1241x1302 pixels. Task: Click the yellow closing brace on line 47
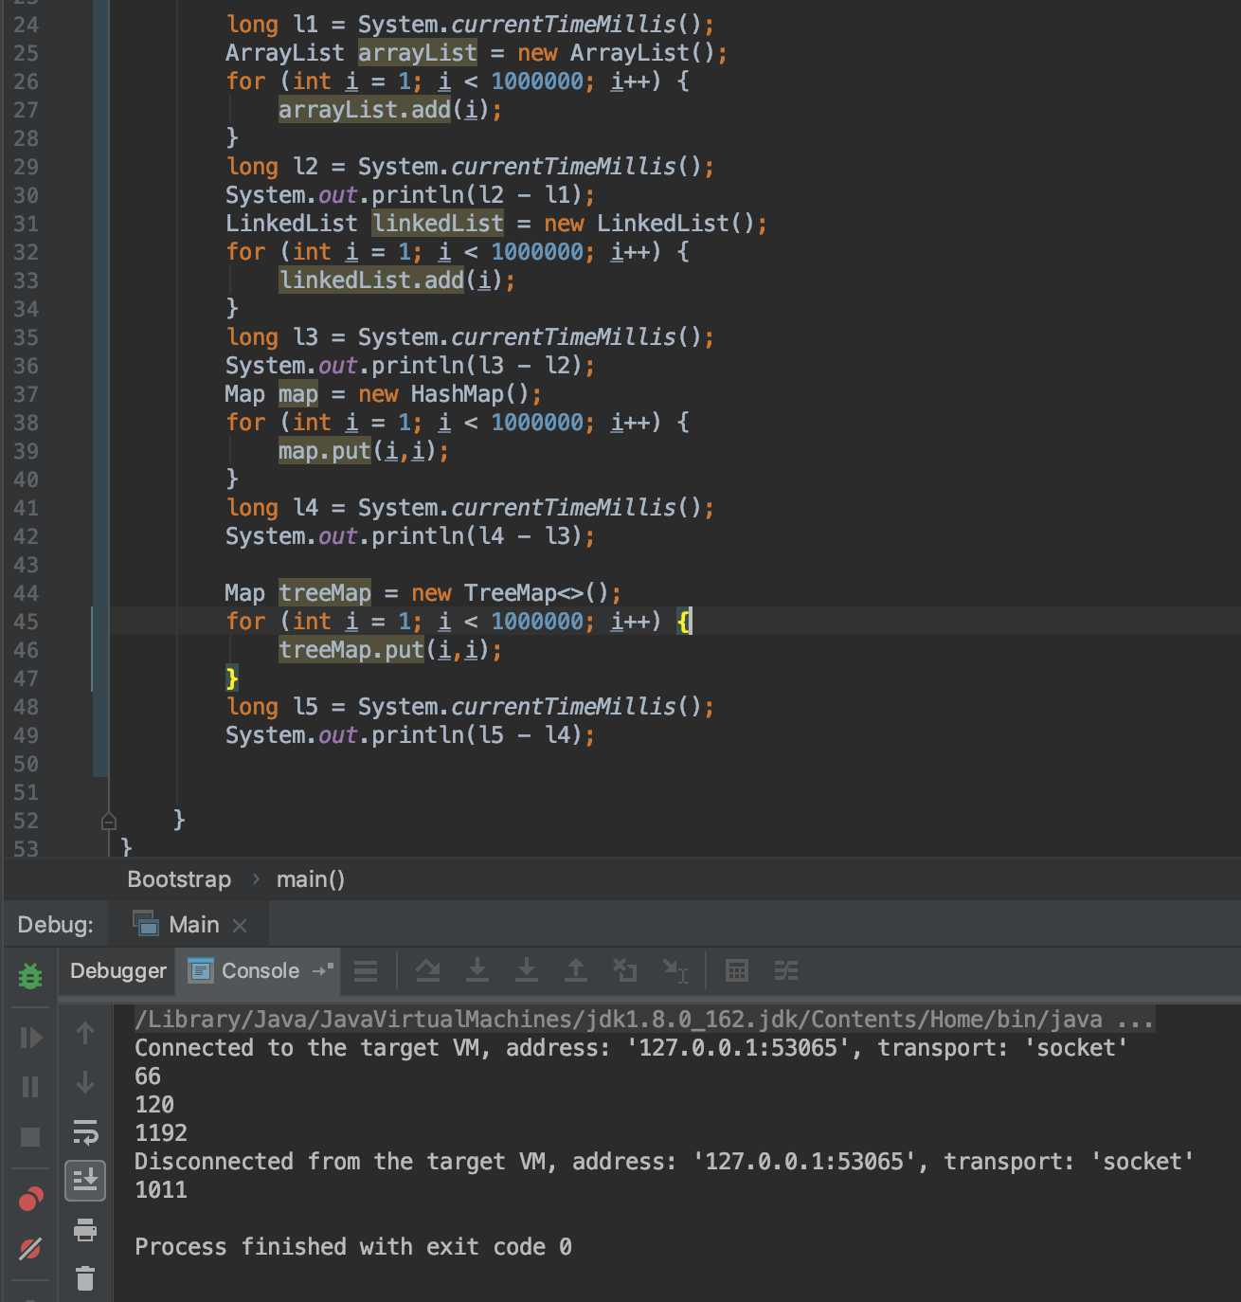click(232, 678)
